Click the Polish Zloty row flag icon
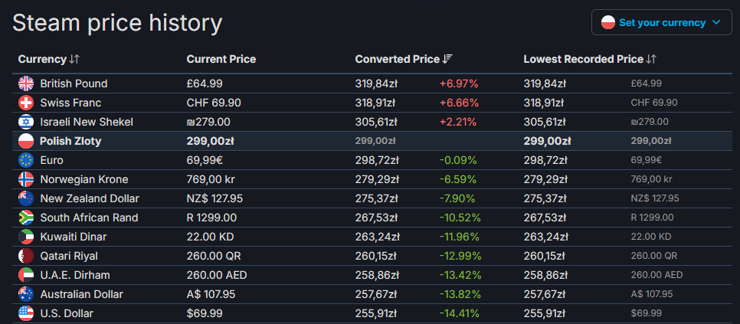 click(x=26, y=141)
